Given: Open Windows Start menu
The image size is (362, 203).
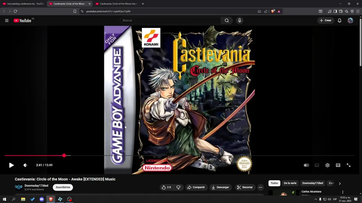Looking at the screenshot, I should click(x=5, y=199).
